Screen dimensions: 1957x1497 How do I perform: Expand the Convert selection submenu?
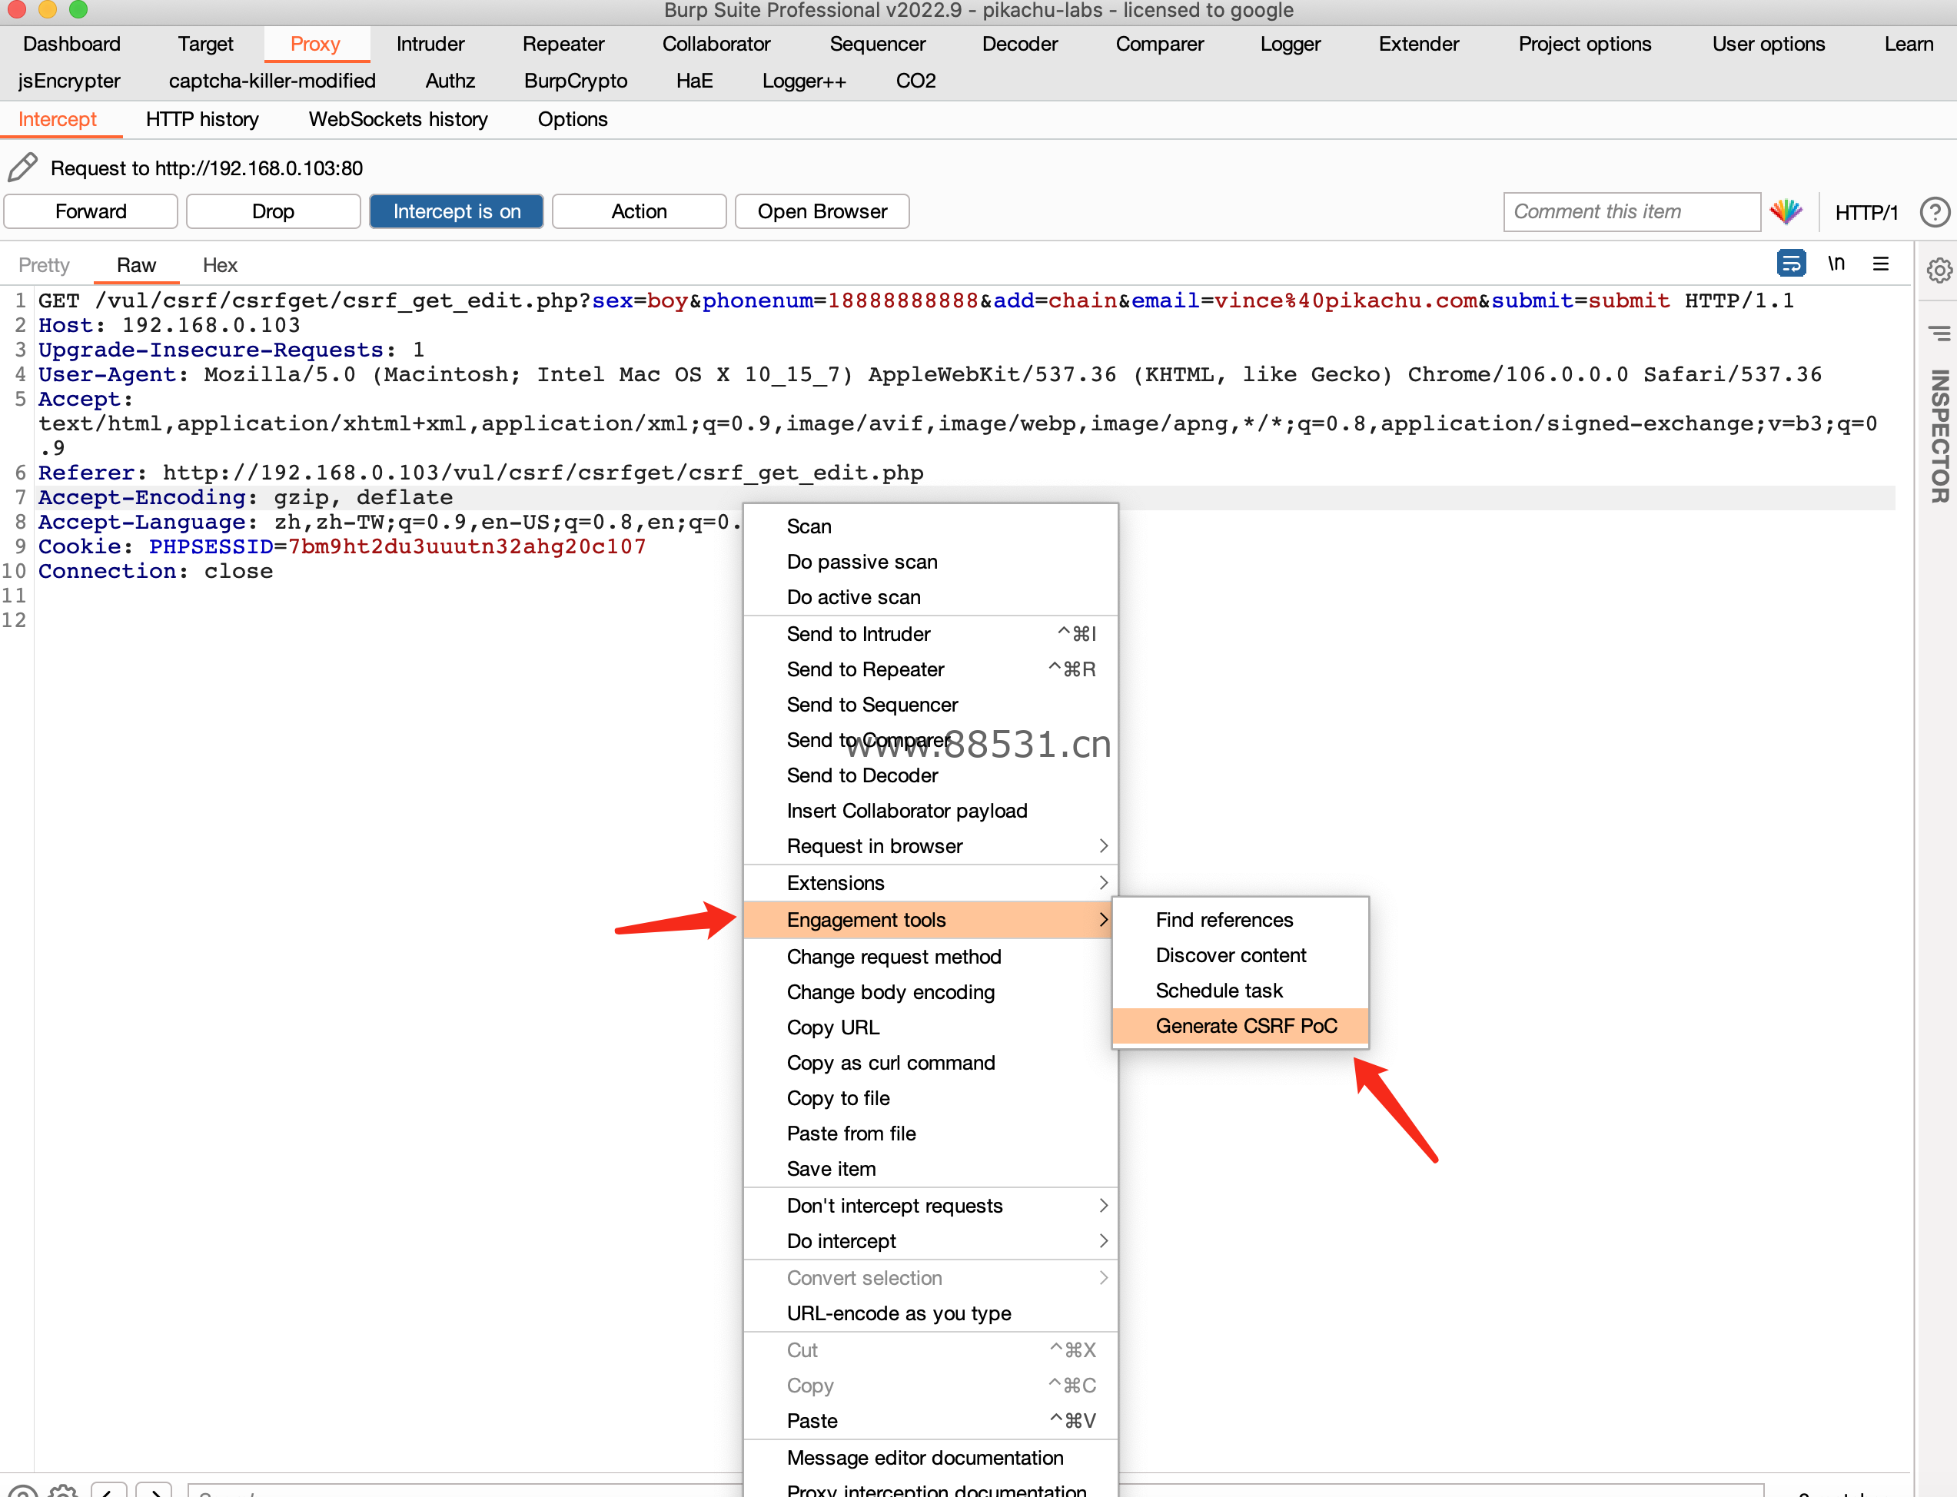(930, 1277)
